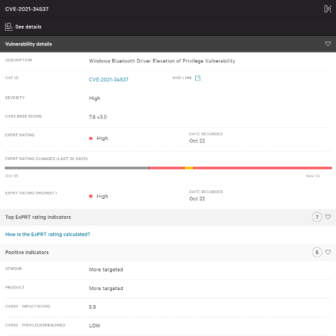
Task: Expand Top ExPRT rating indicators chevron
Action: [328, 217]
